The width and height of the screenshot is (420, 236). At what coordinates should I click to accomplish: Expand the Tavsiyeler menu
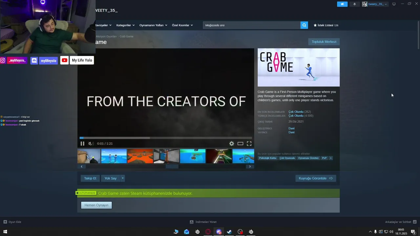point(103,25)
